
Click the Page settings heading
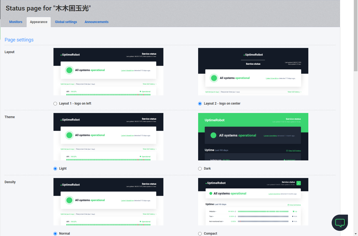pyautogui.click(x=19, y=40)
